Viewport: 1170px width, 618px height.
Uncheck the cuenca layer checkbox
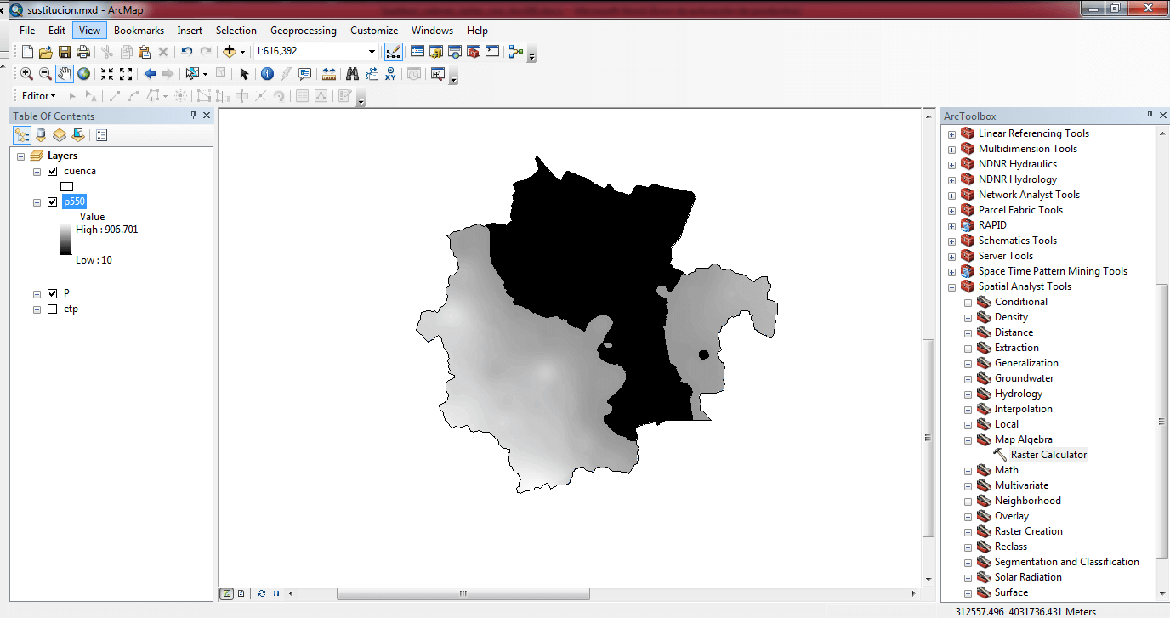point(53,171)
